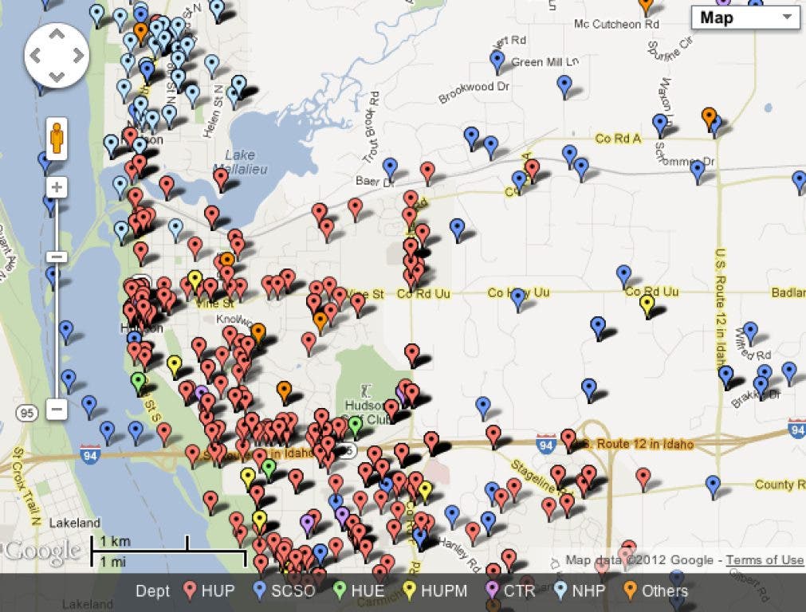Pan the map left with the arrow control
Viewport: 806px width, 612px height.
tap(35, 56)
